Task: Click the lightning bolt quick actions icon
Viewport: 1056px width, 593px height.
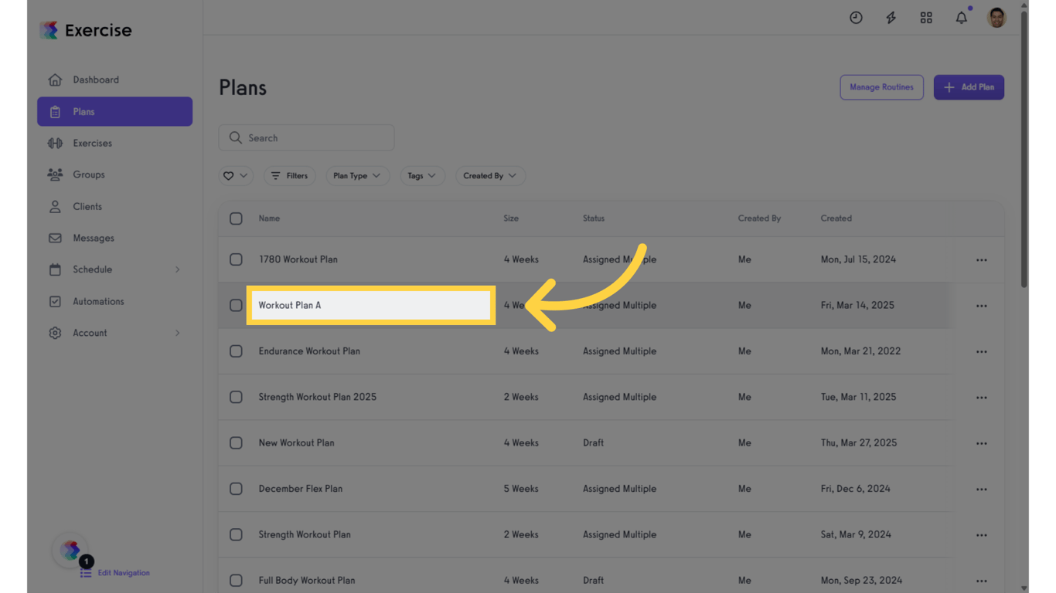Action: [x=891, y=18]
